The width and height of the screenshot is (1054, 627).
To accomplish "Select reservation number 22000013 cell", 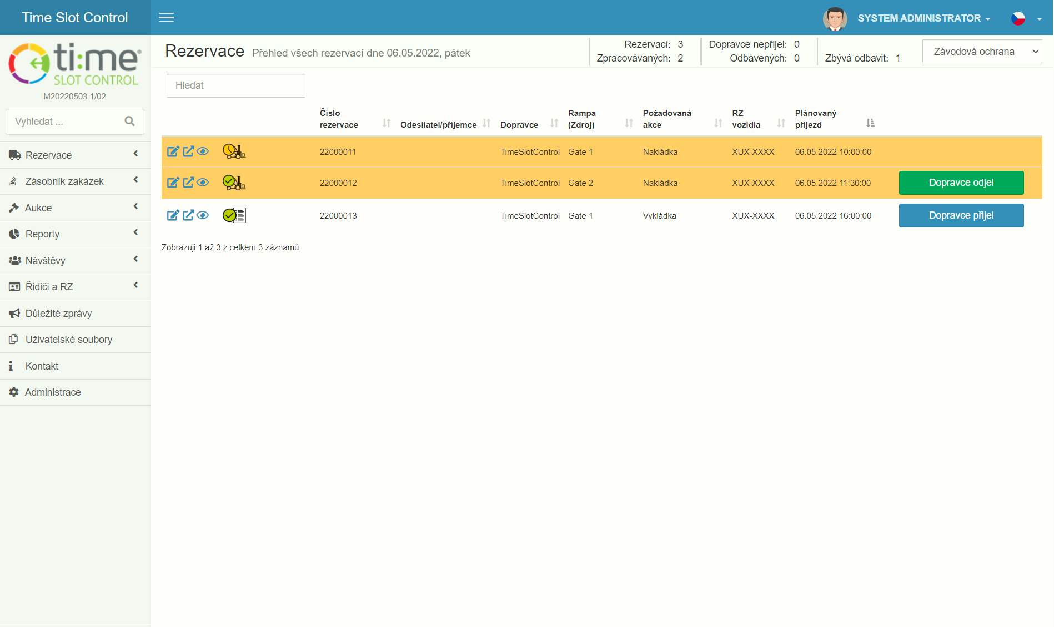I will 338,215.
